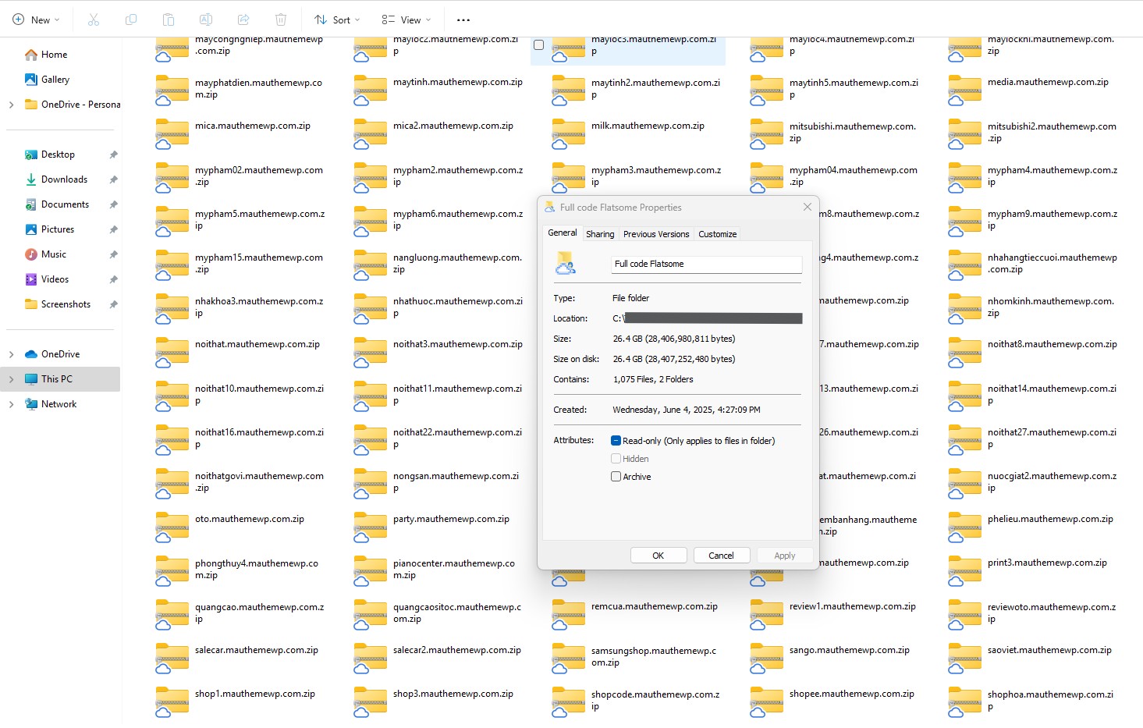
Task: Click the Apply button
Action: [x=785, y=556]
